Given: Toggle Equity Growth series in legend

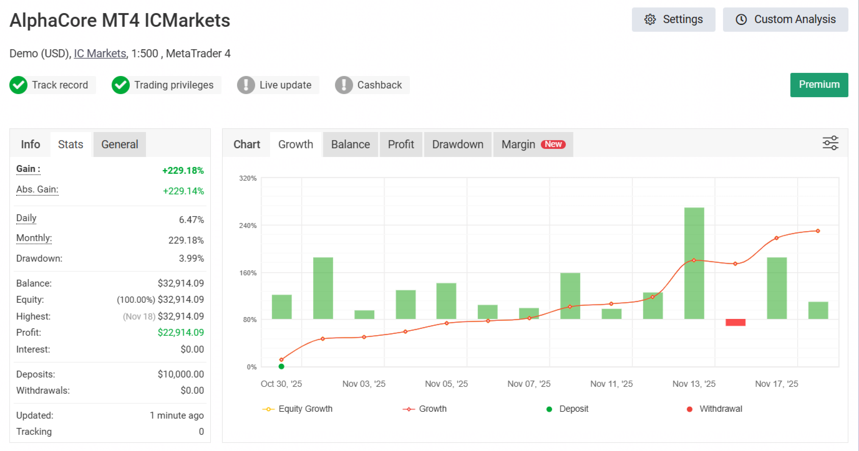Looking at the screenshot, I should 298,409.
